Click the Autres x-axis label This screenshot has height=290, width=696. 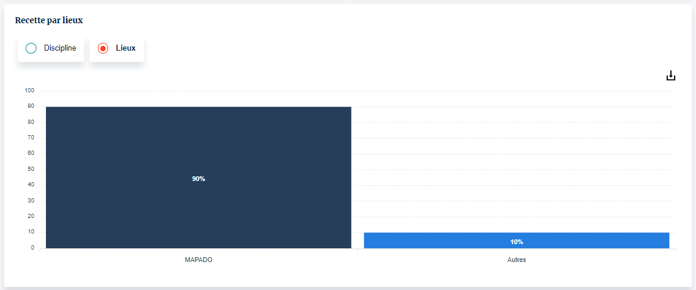[x=516, y=260]
